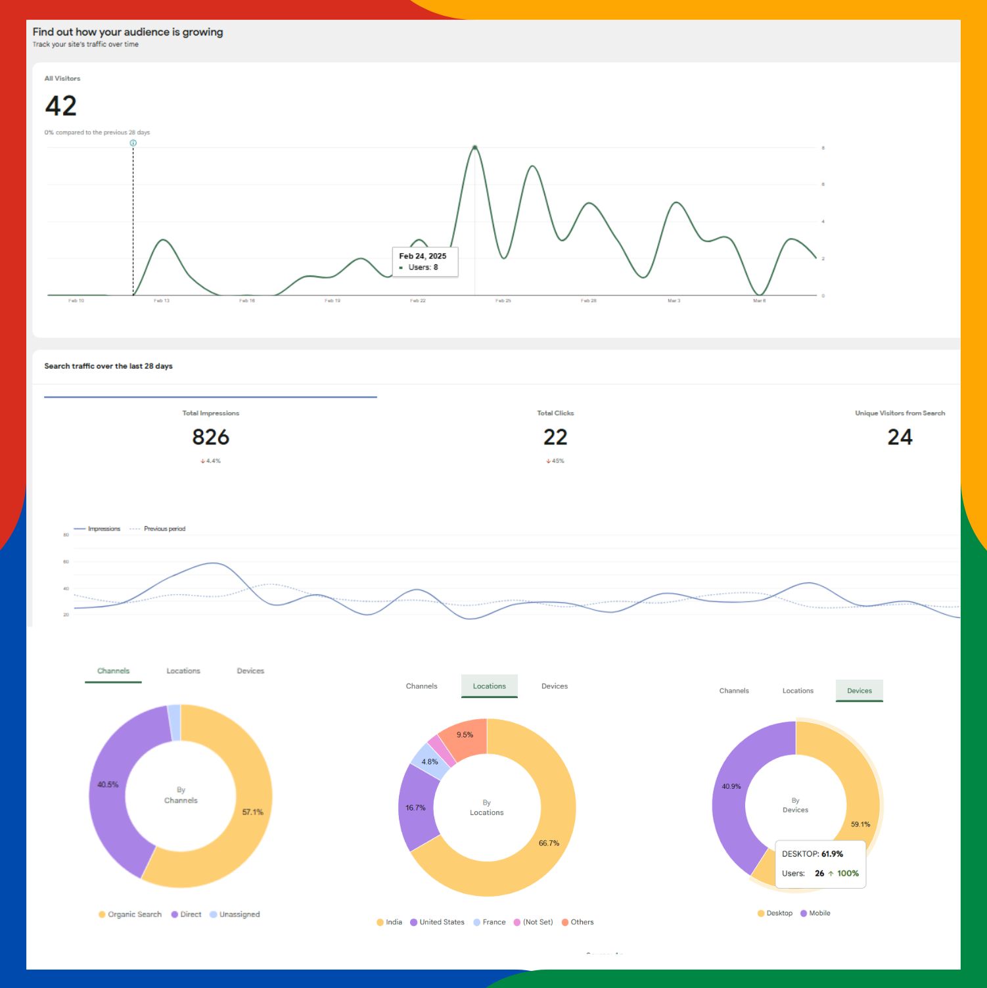The width and height of the screenshot is (987, 988).
Task: Click the info marker icon above the visitors chart
Action: pos(133,143)
